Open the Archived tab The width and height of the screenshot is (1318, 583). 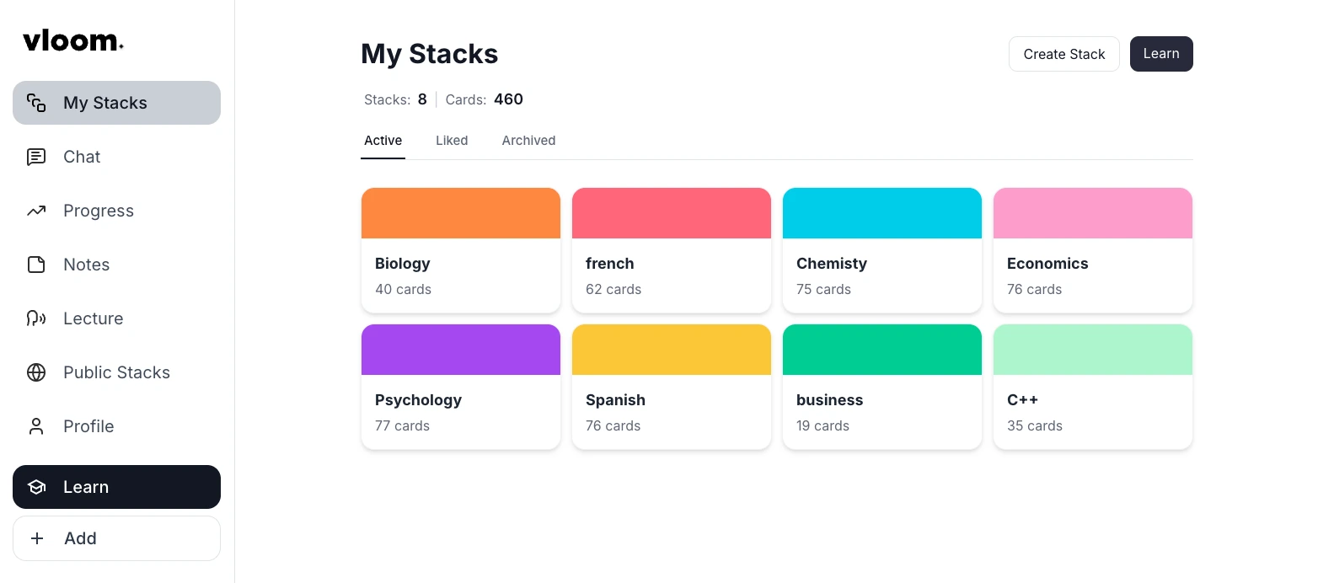click(x=528, y=141)
